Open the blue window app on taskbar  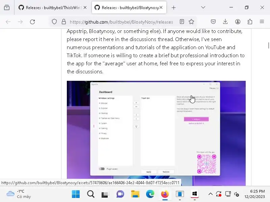180,194
